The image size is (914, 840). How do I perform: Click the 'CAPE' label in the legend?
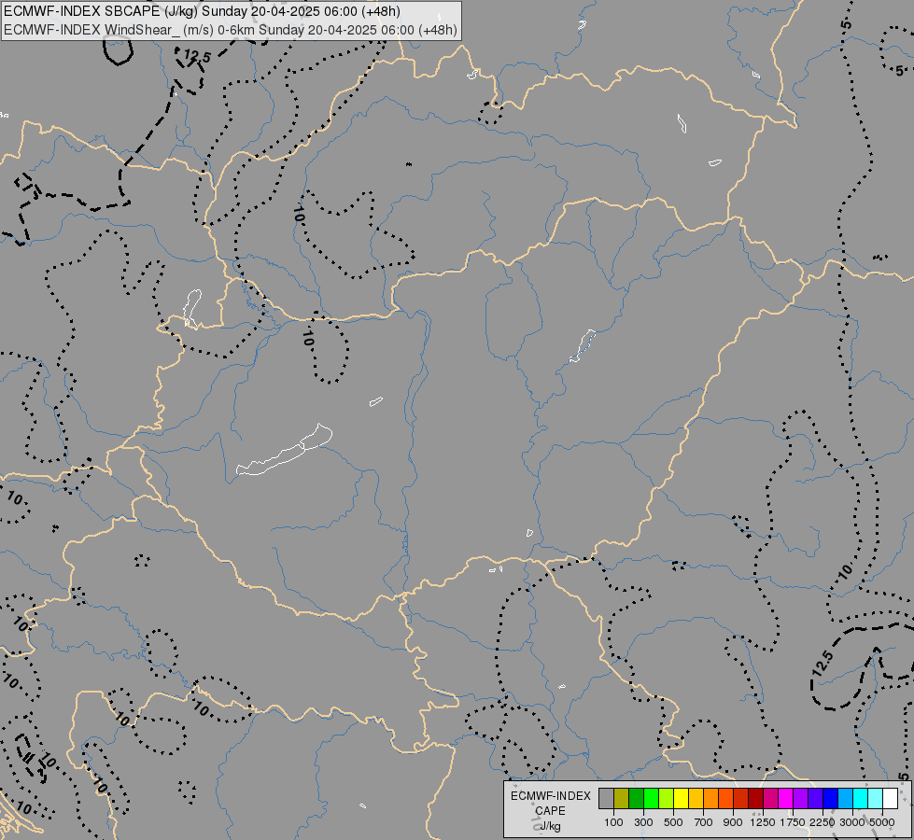[x=550, y=811]
